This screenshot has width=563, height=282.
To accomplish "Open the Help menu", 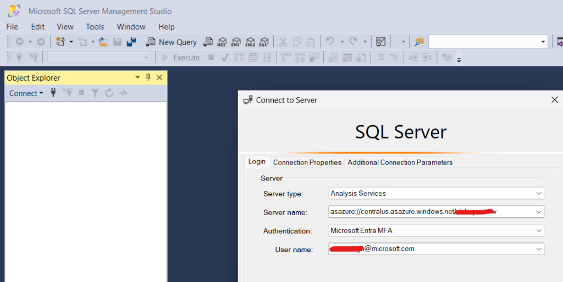I will tap(167, 27).
